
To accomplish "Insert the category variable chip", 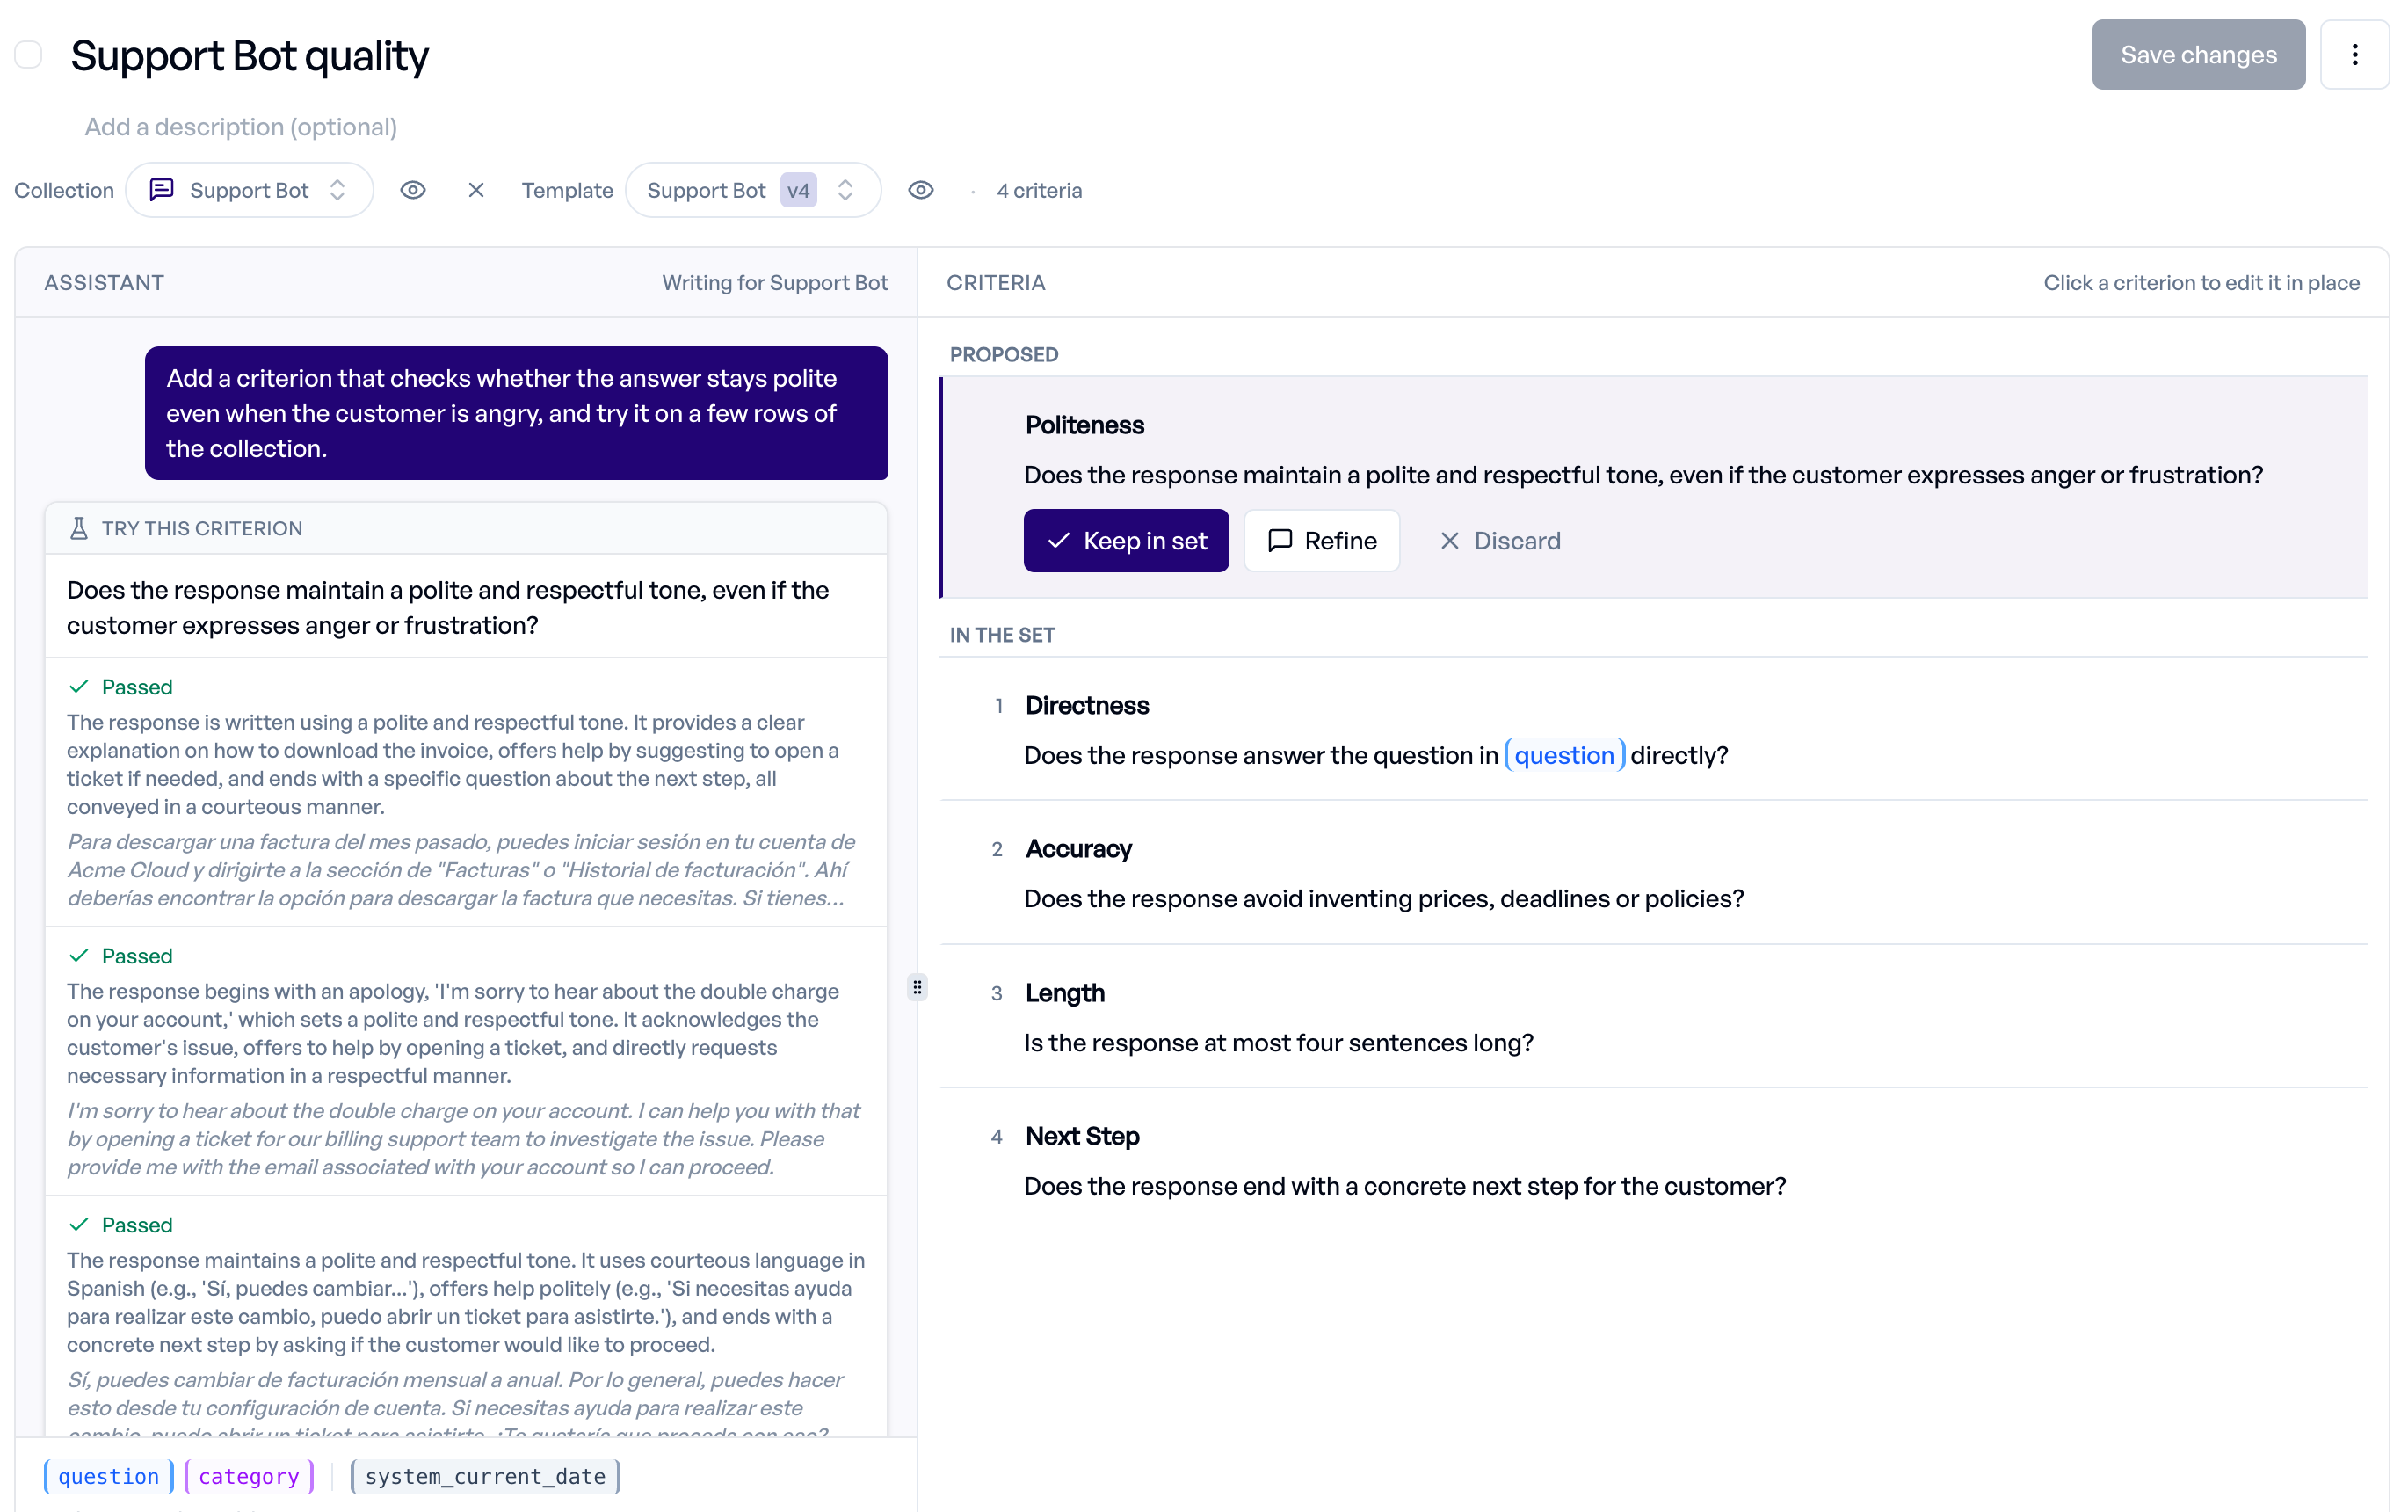I will (x=249, y=1476).
